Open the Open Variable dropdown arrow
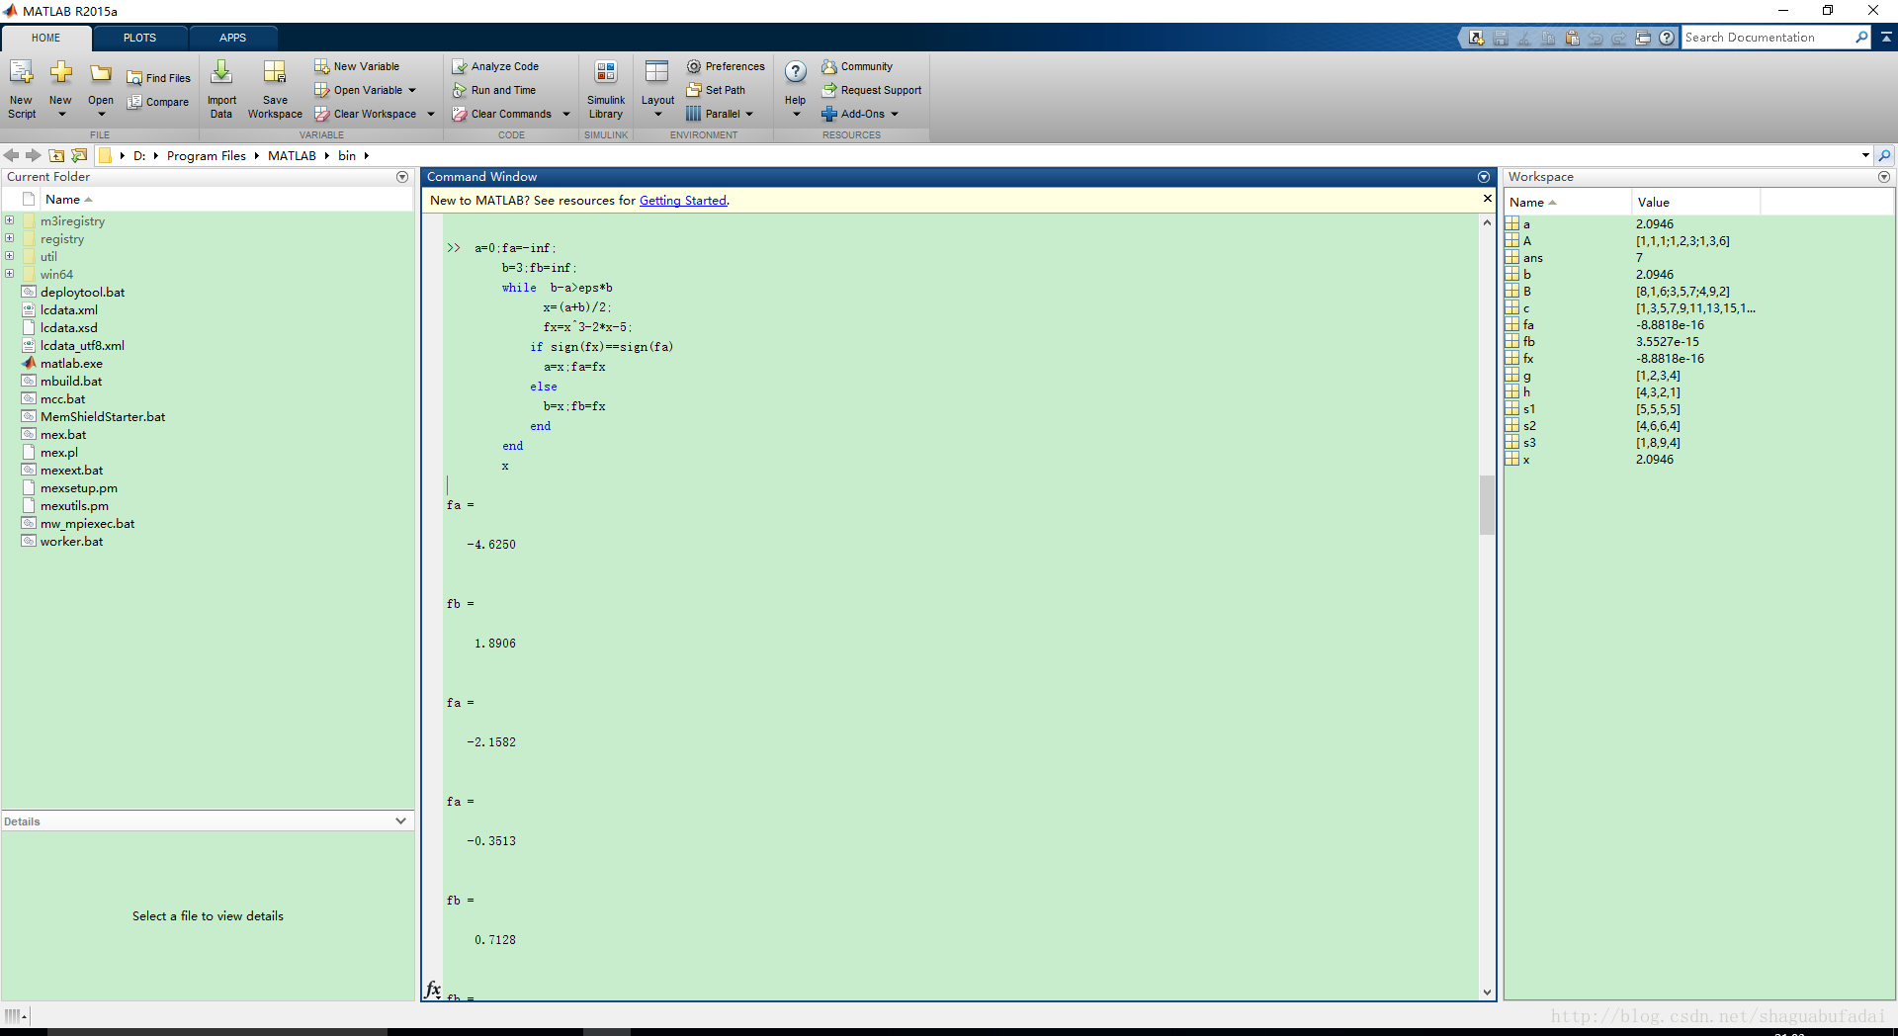 (x=412, y=90)
